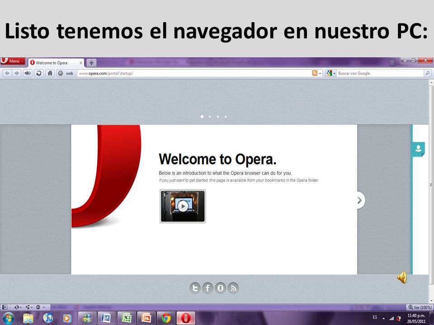Open the closed tabs trash icon
Screen dimensions: 434x325
(x=392, y=62)
